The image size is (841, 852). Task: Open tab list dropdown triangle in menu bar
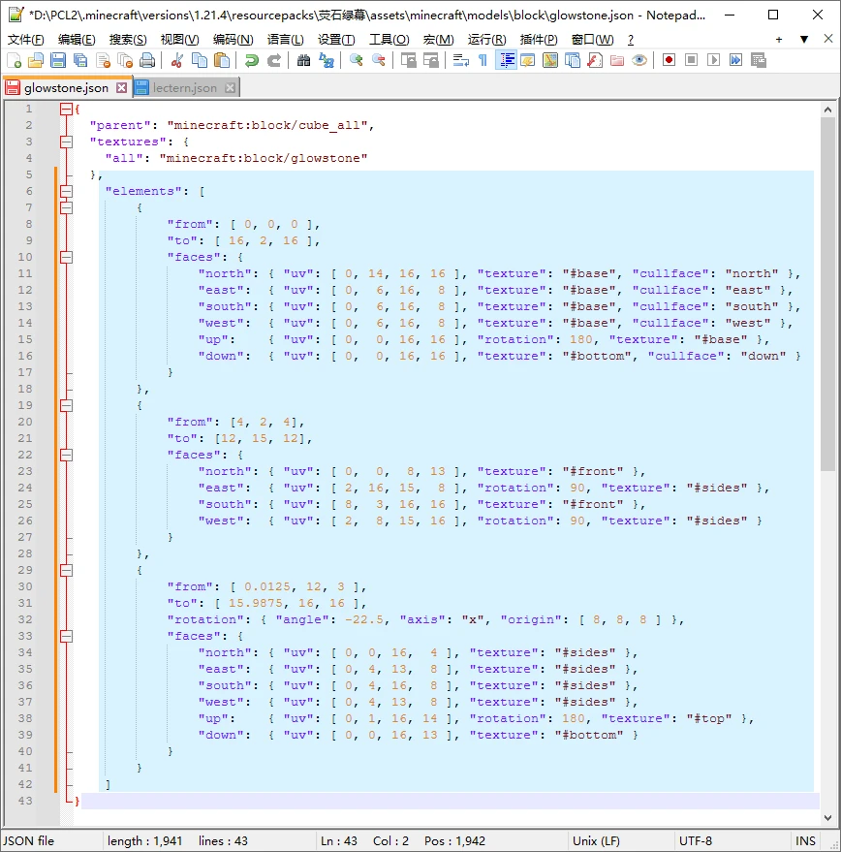click(804, 39)
